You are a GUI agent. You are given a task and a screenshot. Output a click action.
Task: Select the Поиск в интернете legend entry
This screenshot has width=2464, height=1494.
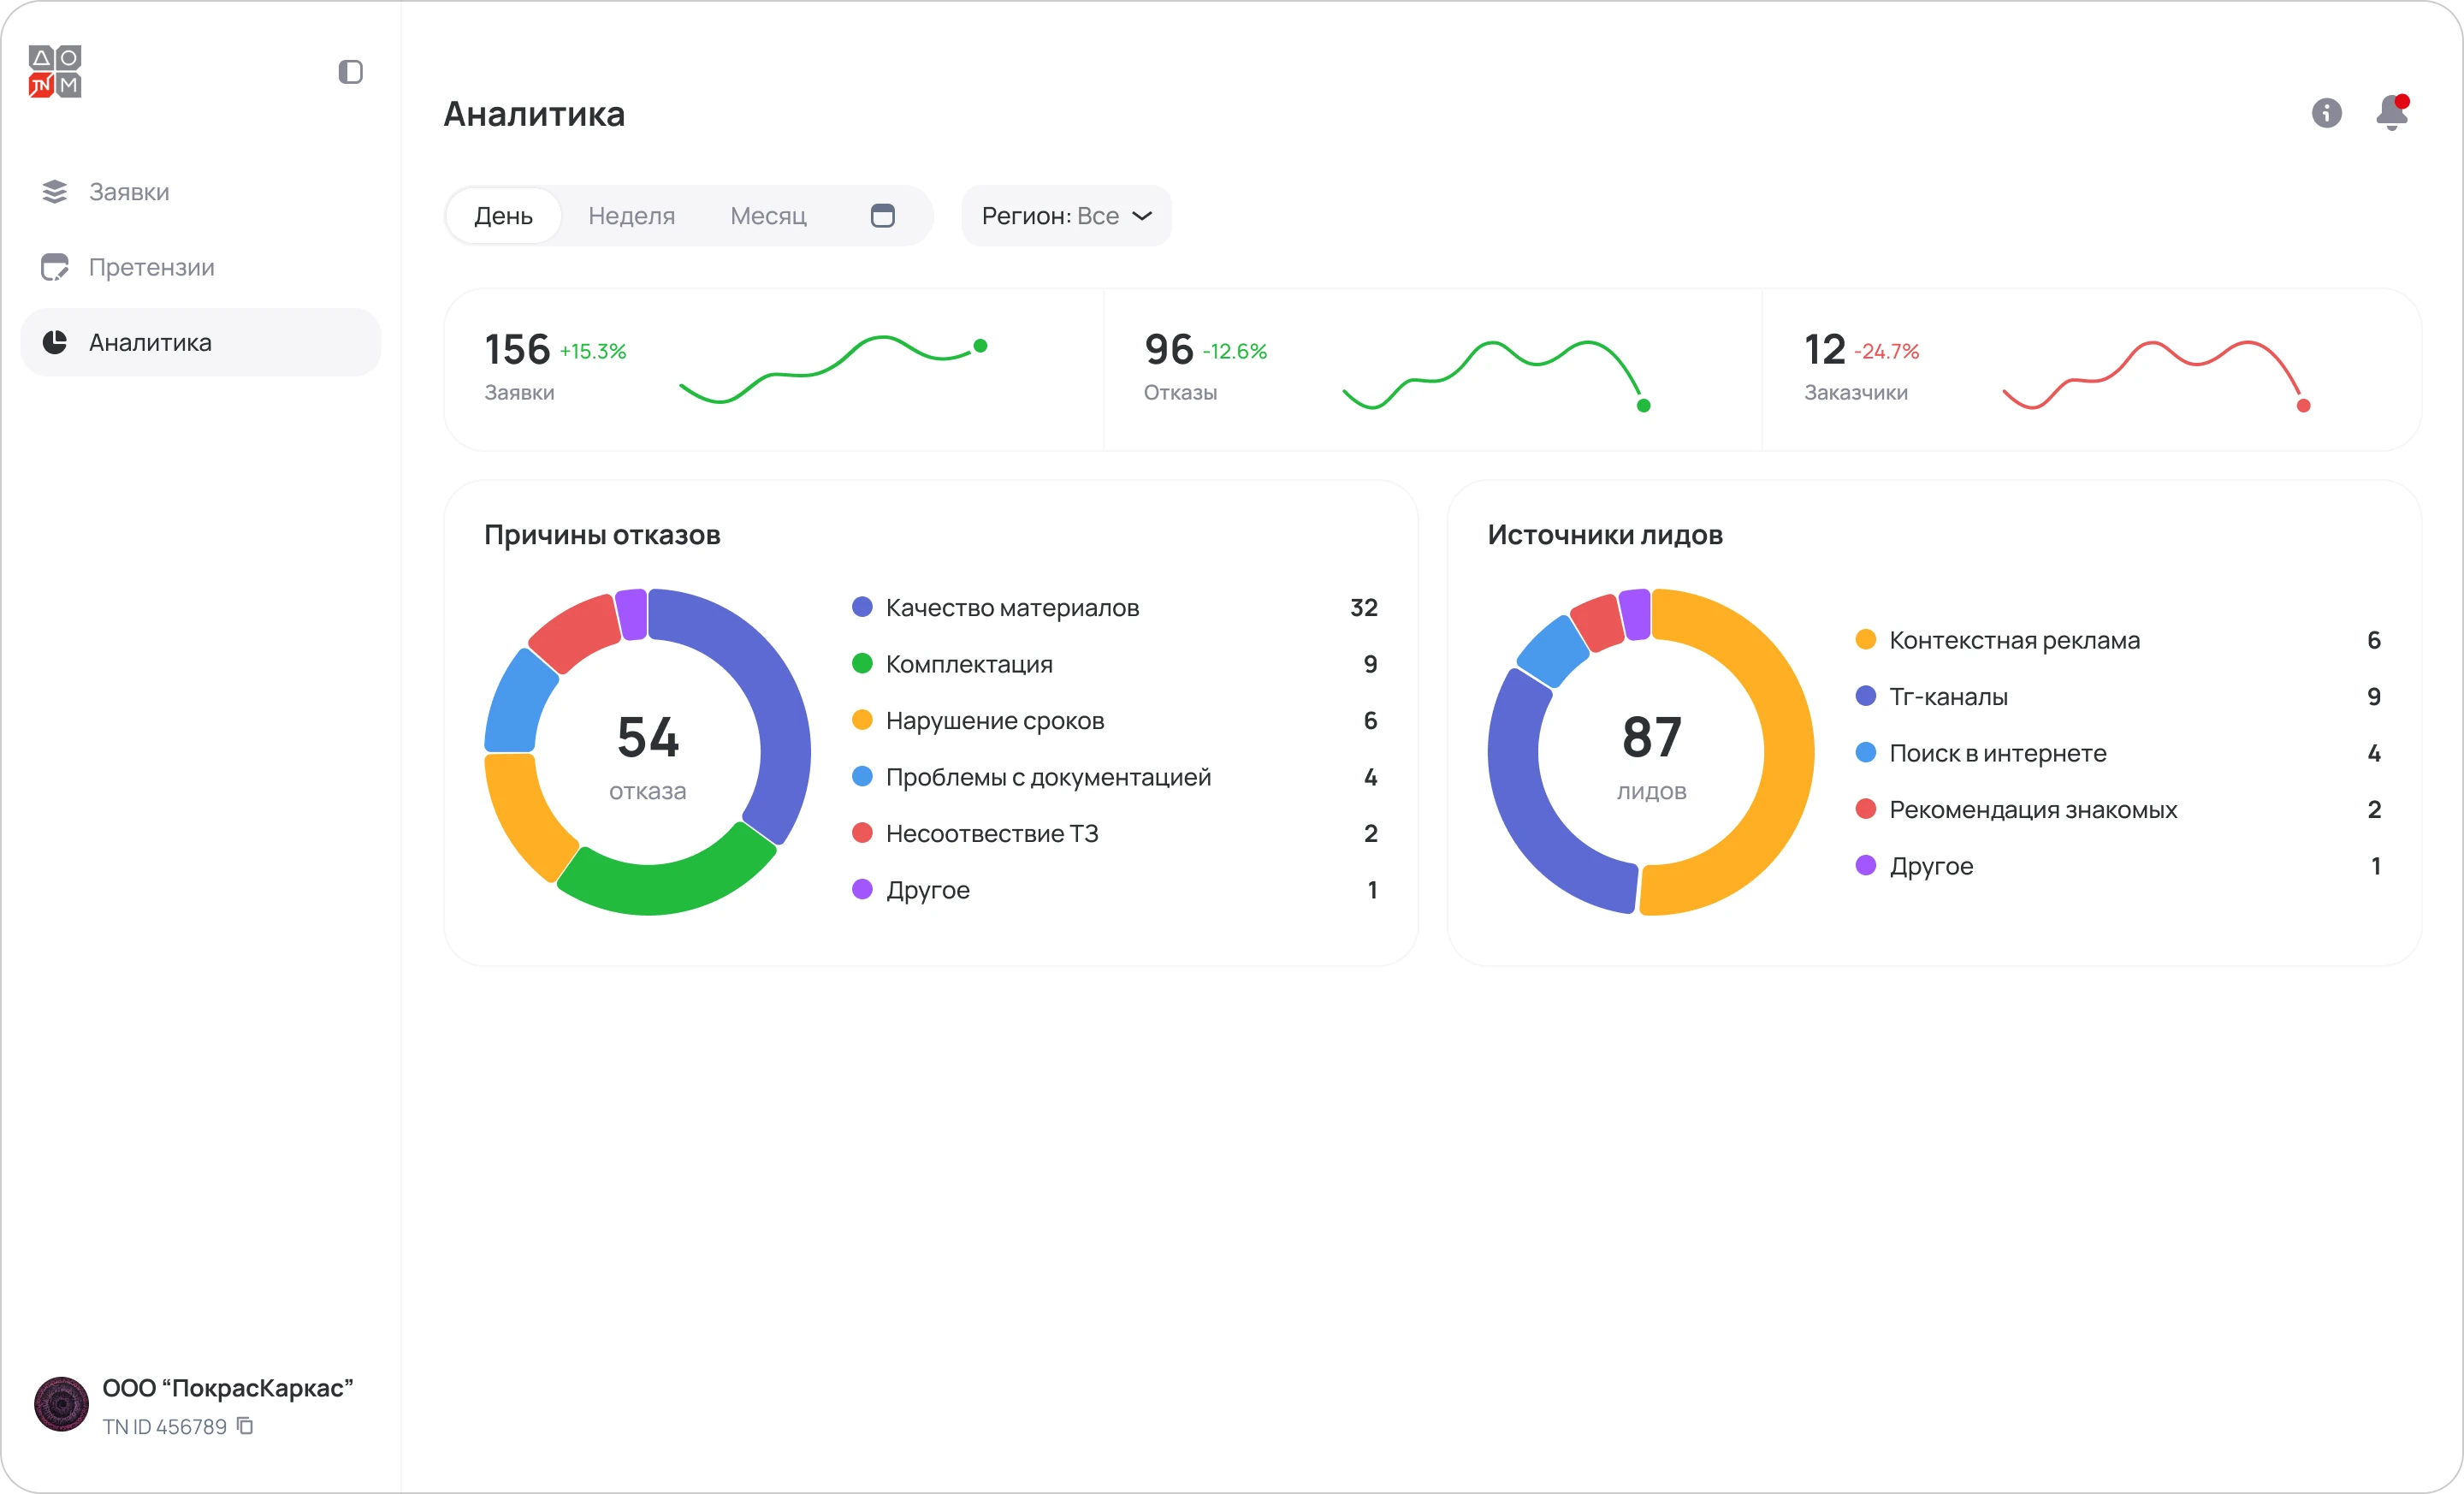coord(2118,753)
